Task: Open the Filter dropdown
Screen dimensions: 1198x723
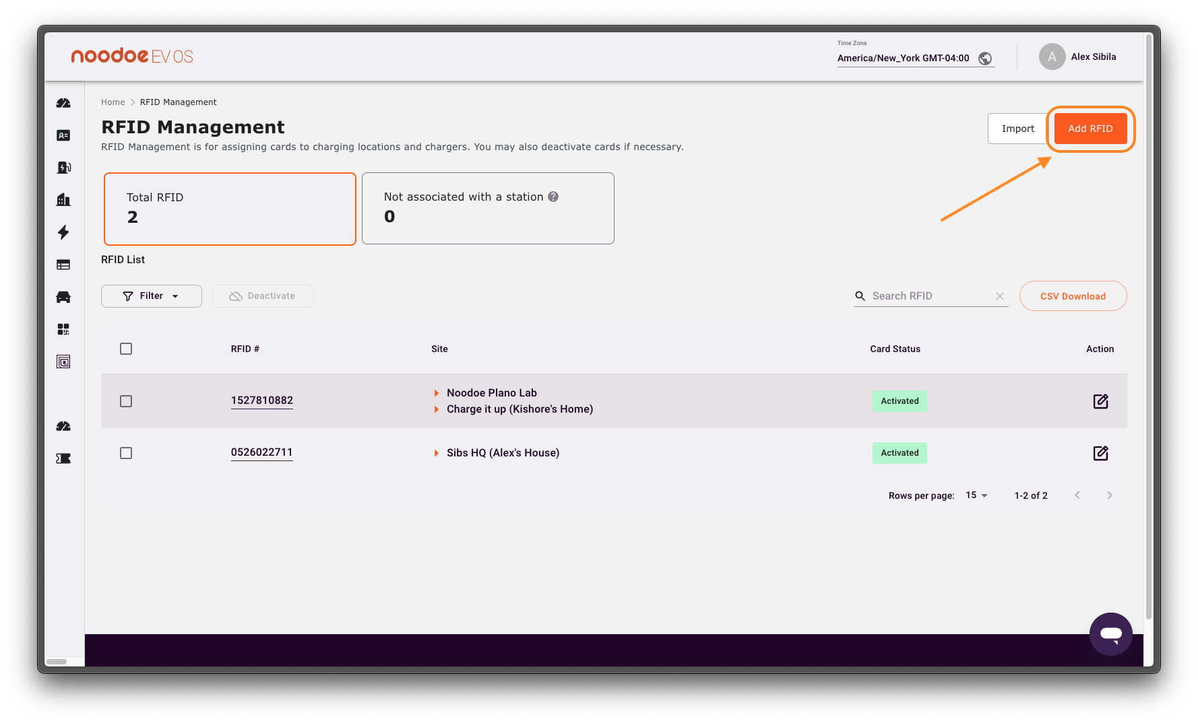Action: (152, 296)
